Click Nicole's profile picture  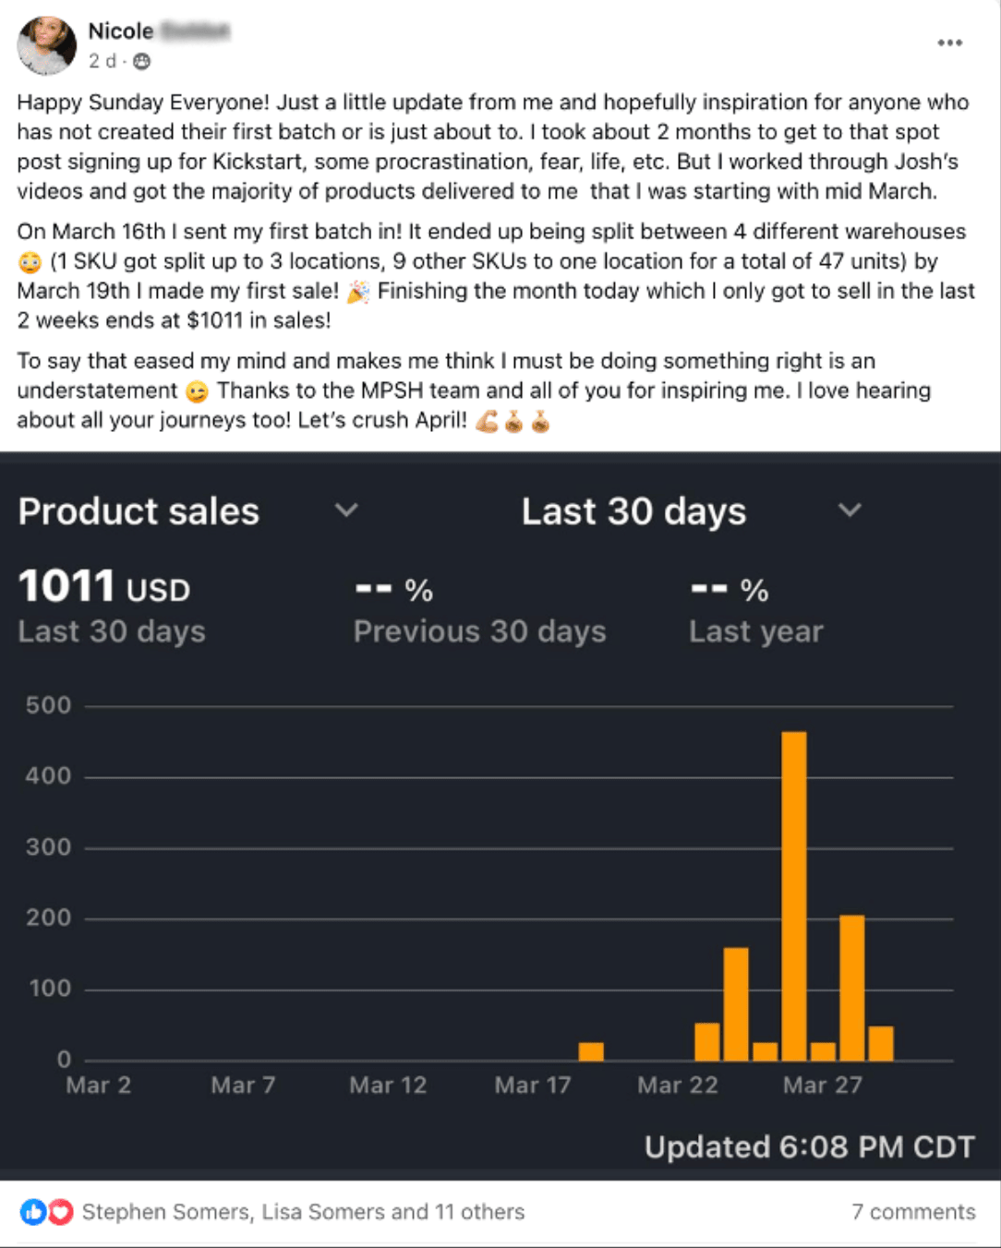click(46, 45)
